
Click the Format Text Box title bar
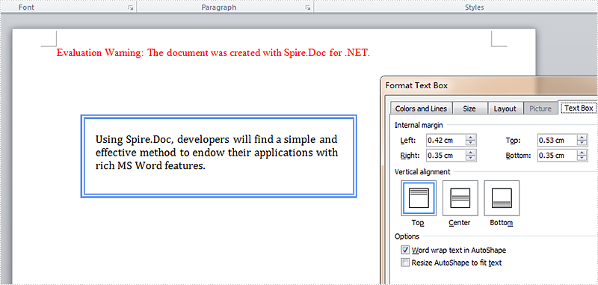coord(490,86)
